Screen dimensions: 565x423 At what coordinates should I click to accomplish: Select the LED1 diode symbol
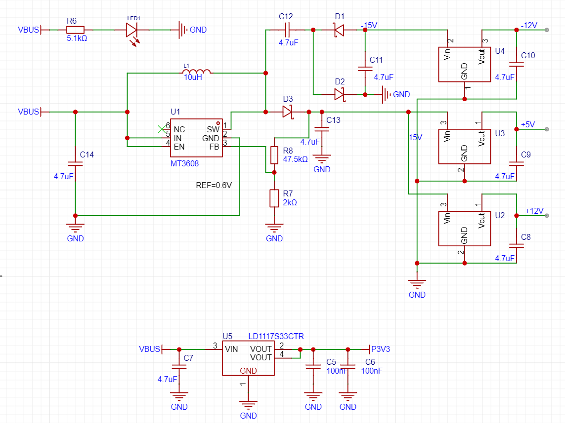click(132, 33)
